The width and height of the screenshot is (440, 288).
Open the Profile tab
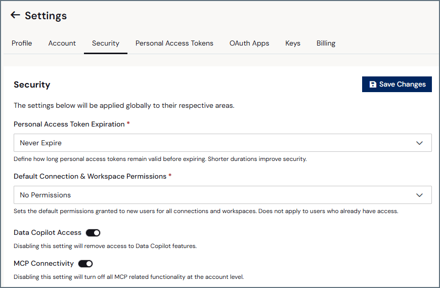pyautogui.click(x=22, y=43)
